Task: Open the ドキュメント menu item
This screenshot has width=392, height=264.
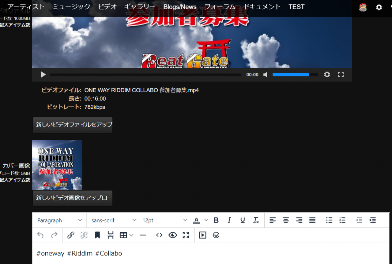Action: pyautogui.click(x=262, y=7)
